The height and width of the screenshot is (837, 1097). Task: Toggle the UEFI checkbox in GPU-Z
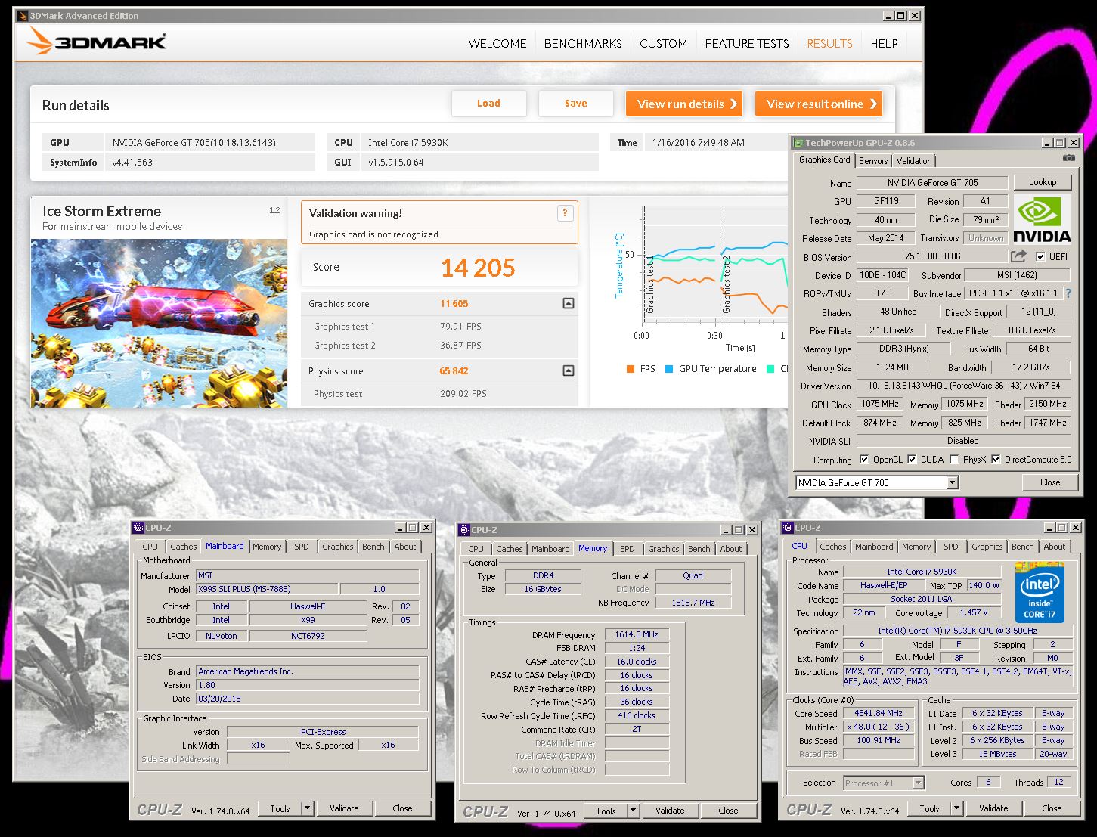(x=1040, y=256)
